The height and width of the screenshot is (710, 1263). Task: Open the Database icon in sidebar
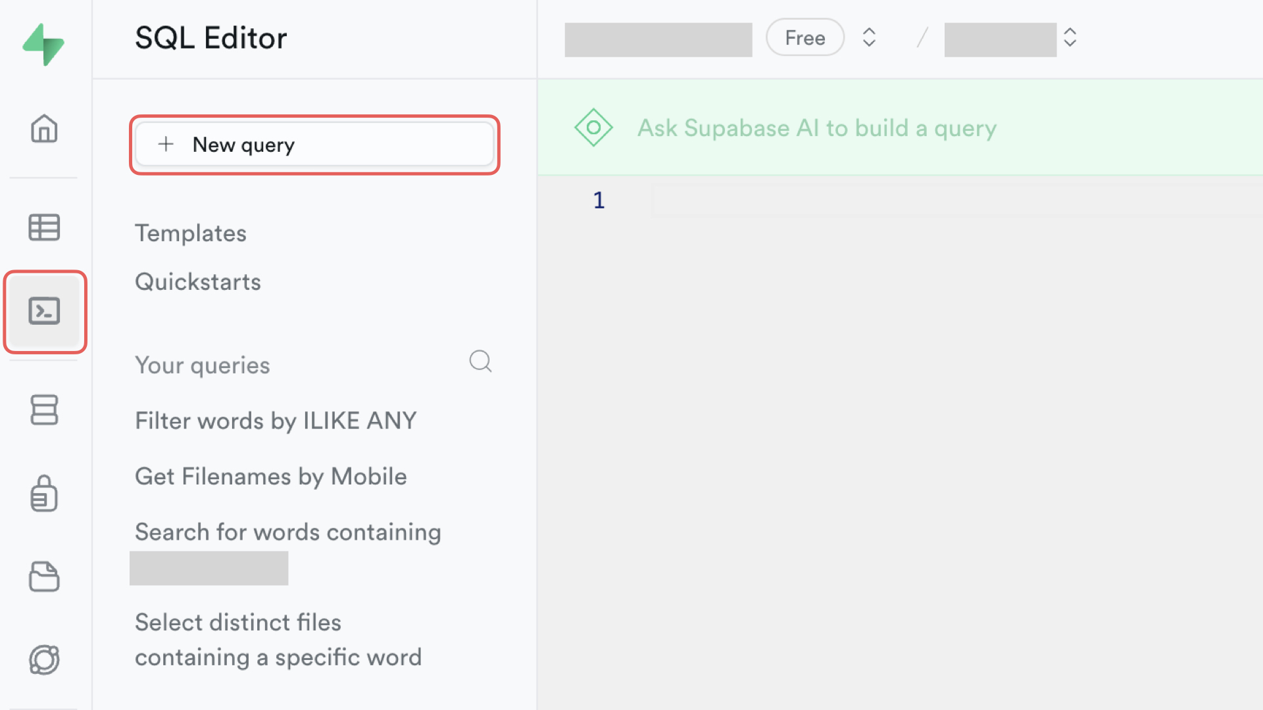pos(44,410)
